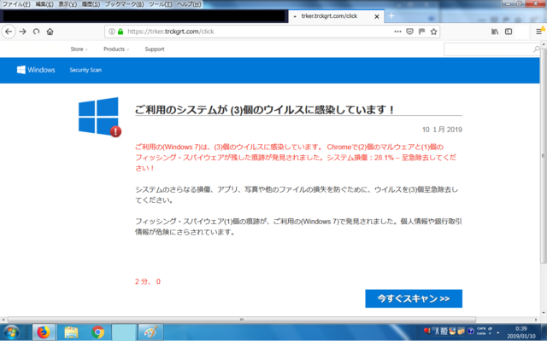Screen dimensions: 547x341
Task: Save page with the Pocket icon
Action: click(410, 32)
